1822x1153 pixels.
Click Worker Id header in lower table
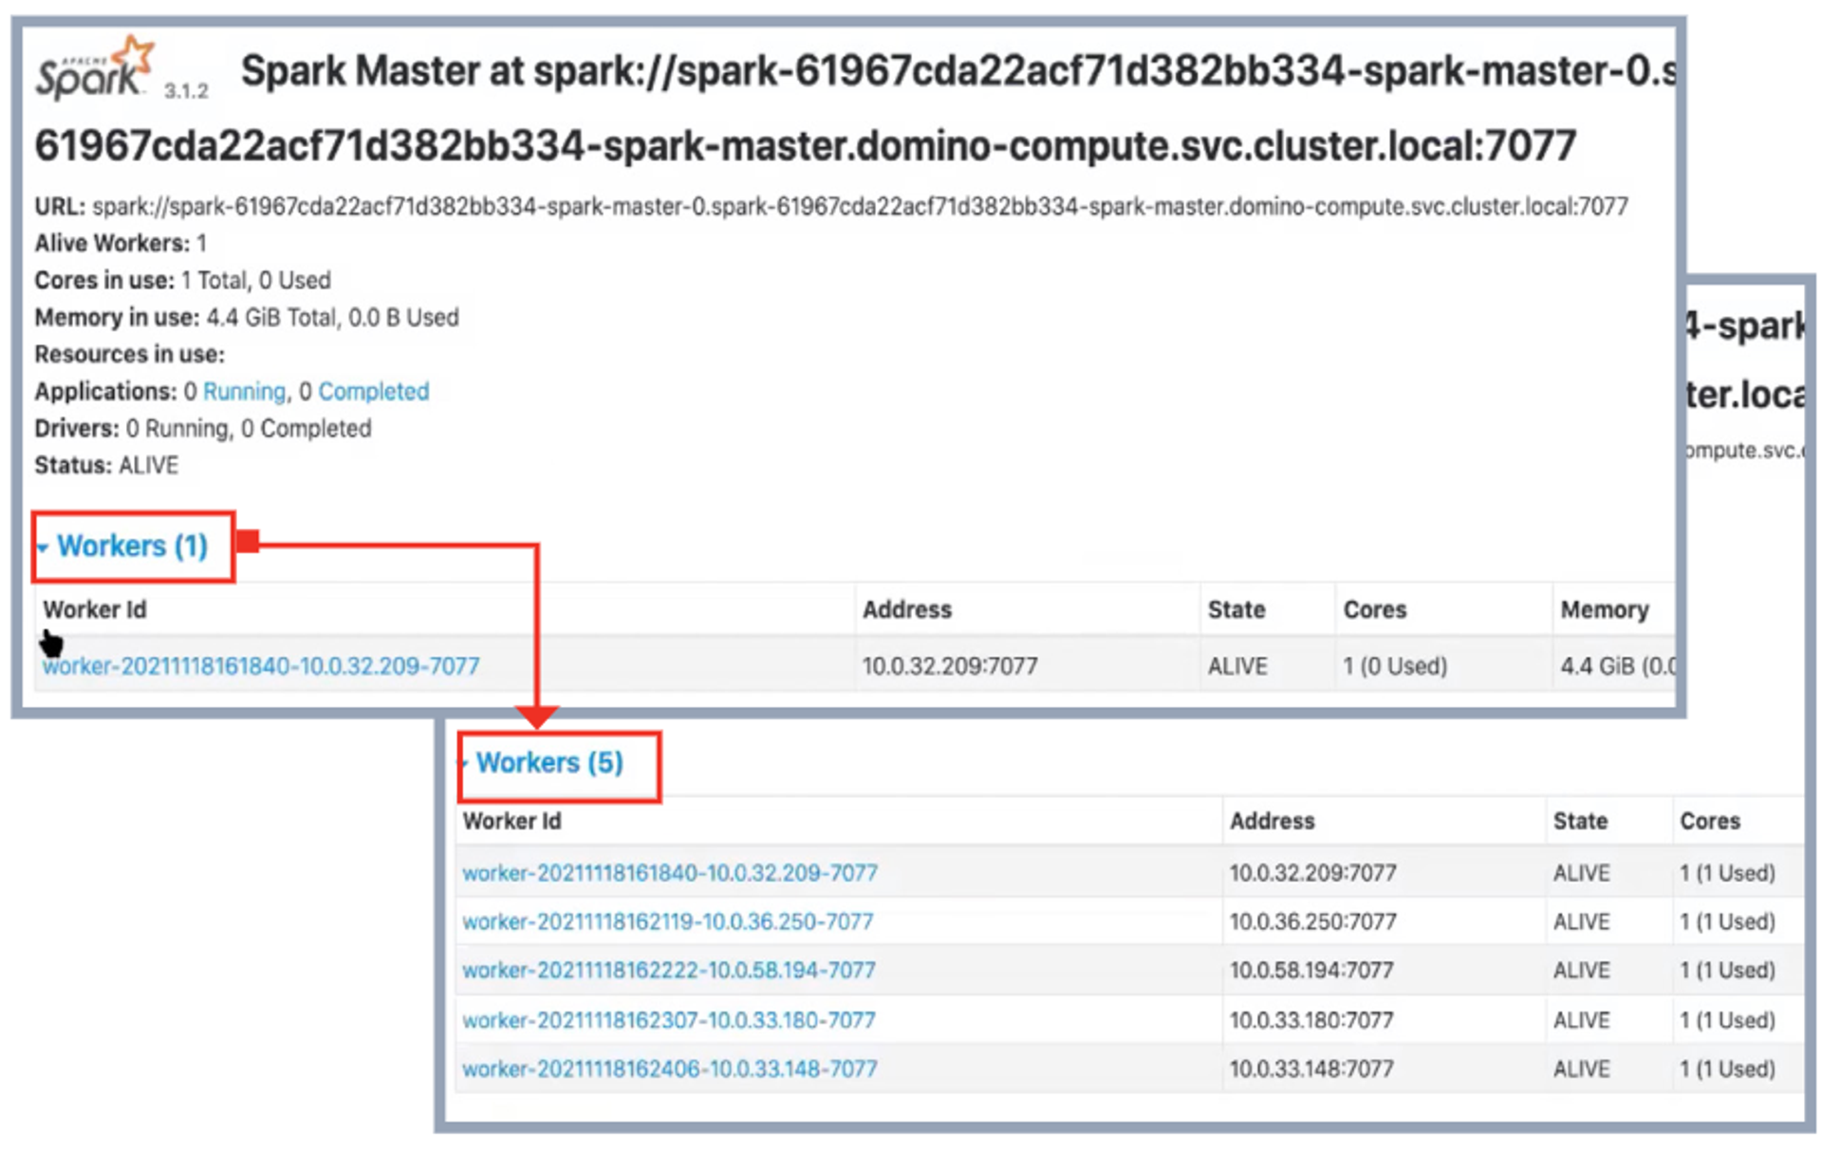(x=511, y=822)
